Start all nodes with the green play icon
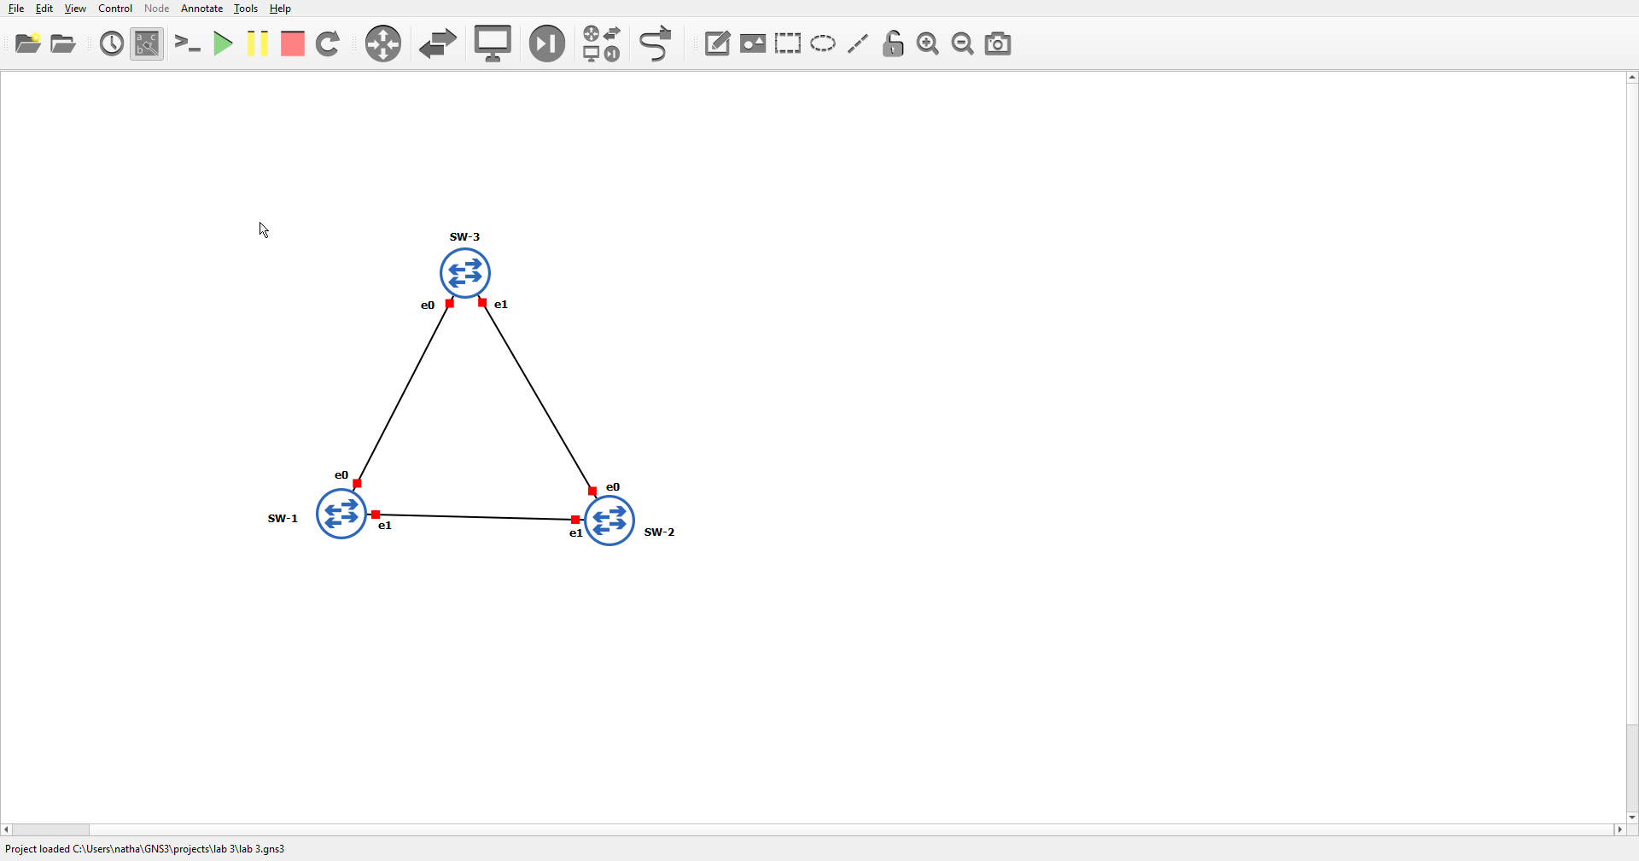This screenshot has height=861, width=1639. coord(223,44)
